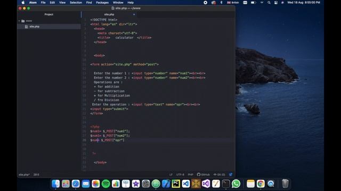Launch Safari from the dock
The image size is (341, 191).
[76, 184]
